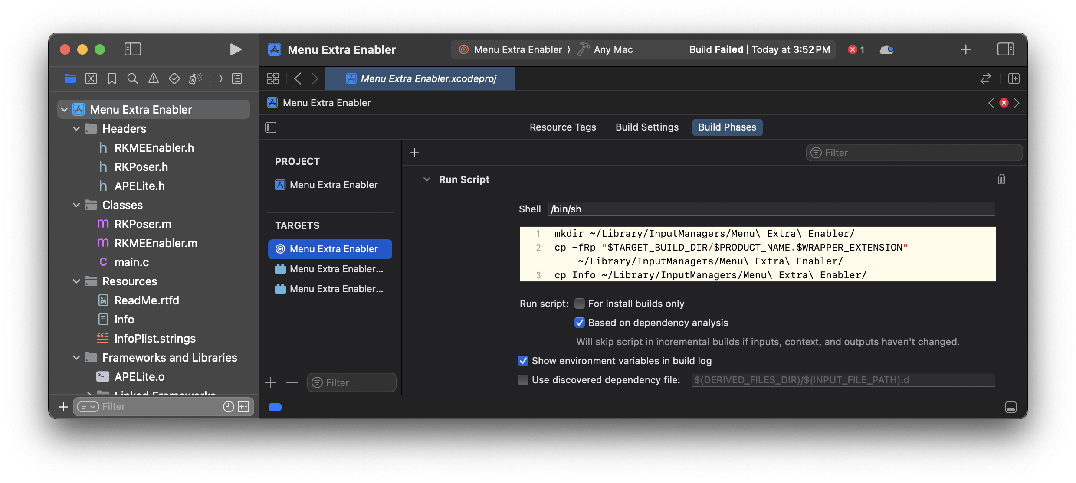The height and width of the screenshot is (483, 1076).
Task: Open the Debug navigator spray icon
Action: (x=195, y=78)
